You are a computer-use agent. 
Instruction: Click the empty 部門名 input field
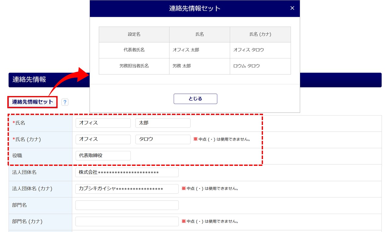coord(127,205)
